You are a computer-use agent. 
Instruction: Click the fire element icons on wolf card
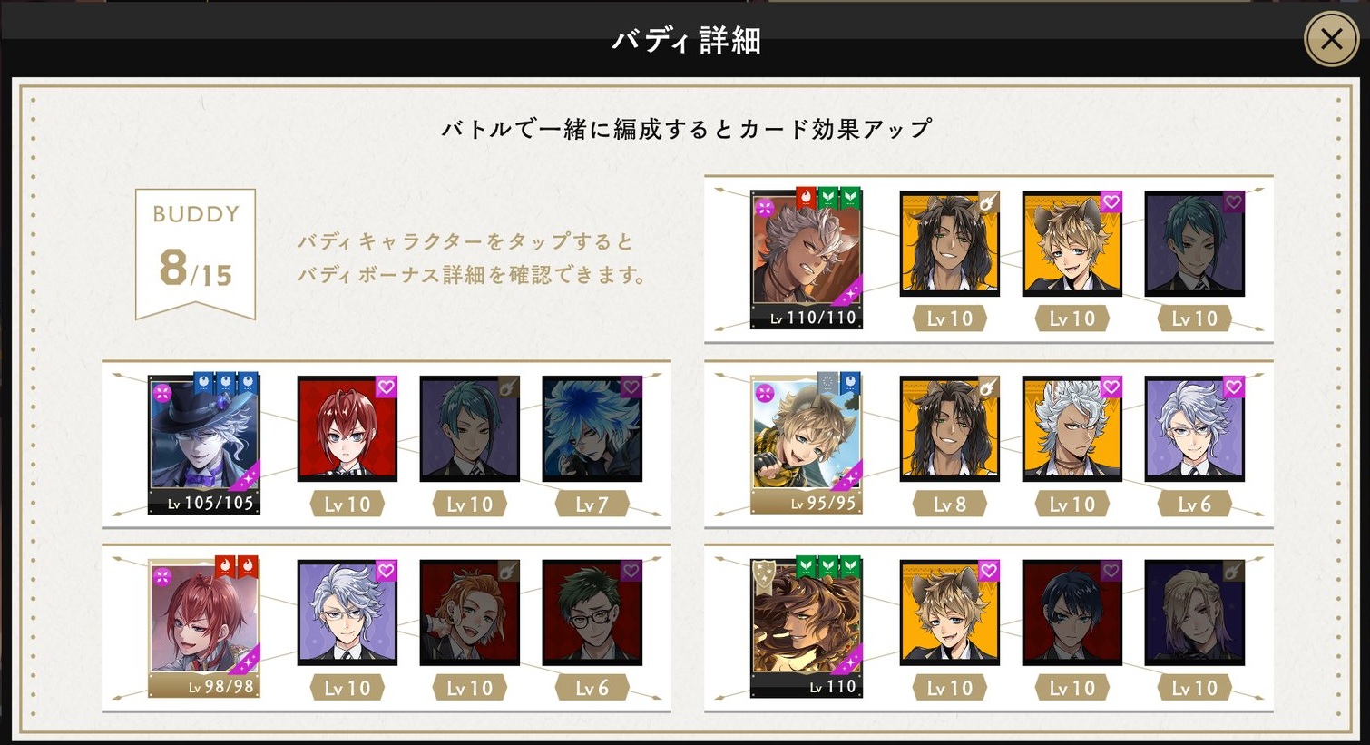pos(806,197)
